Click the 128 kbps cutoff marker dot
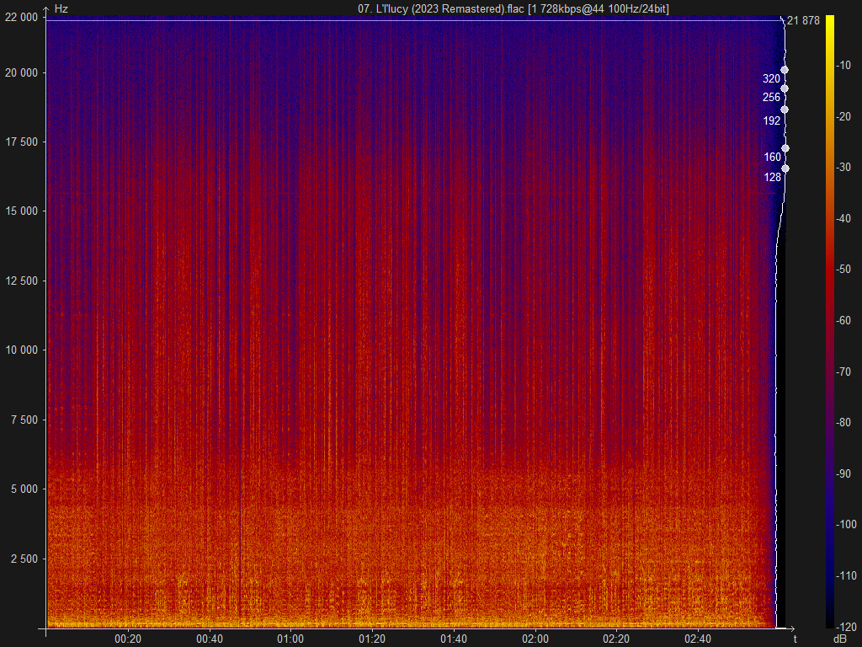The width and height of the screenshot is (862, 647). tap(785, 168)
